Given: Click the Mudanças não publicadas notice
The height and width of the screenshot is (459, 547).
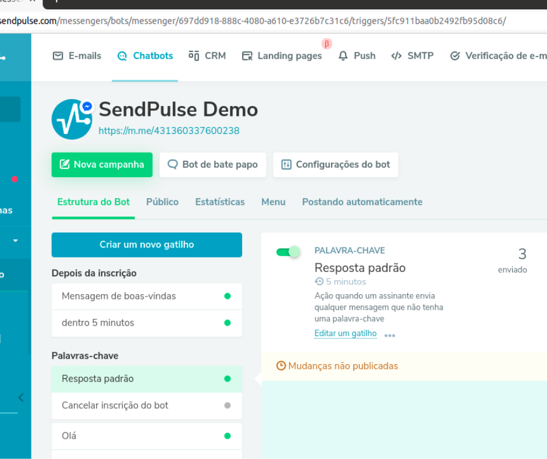Looking at the screenshot, I should pos(343,366).
